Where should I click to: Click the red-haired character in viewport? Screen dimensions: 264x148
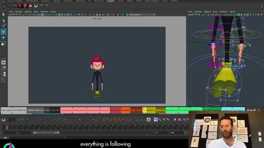(x=97, y=76)
